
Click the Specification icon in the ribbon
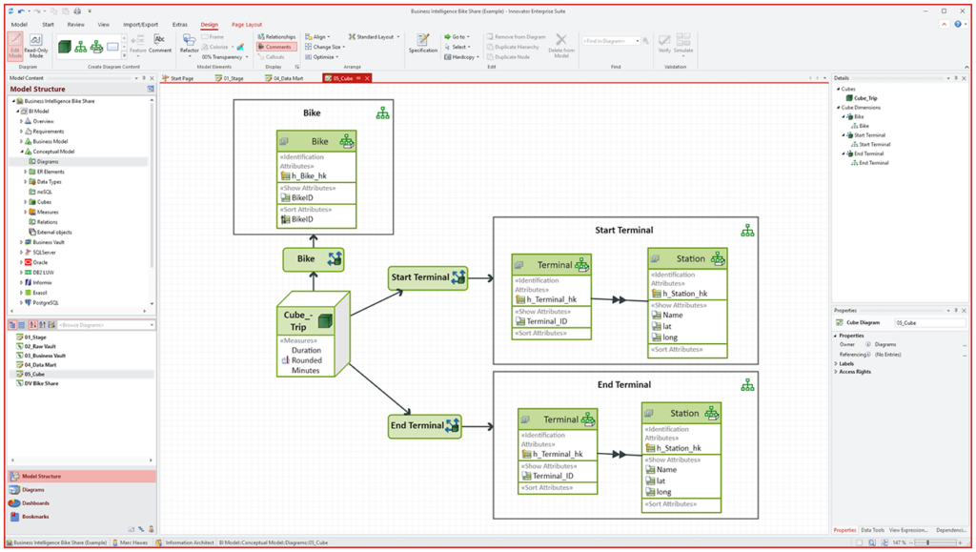click(422, 43)
